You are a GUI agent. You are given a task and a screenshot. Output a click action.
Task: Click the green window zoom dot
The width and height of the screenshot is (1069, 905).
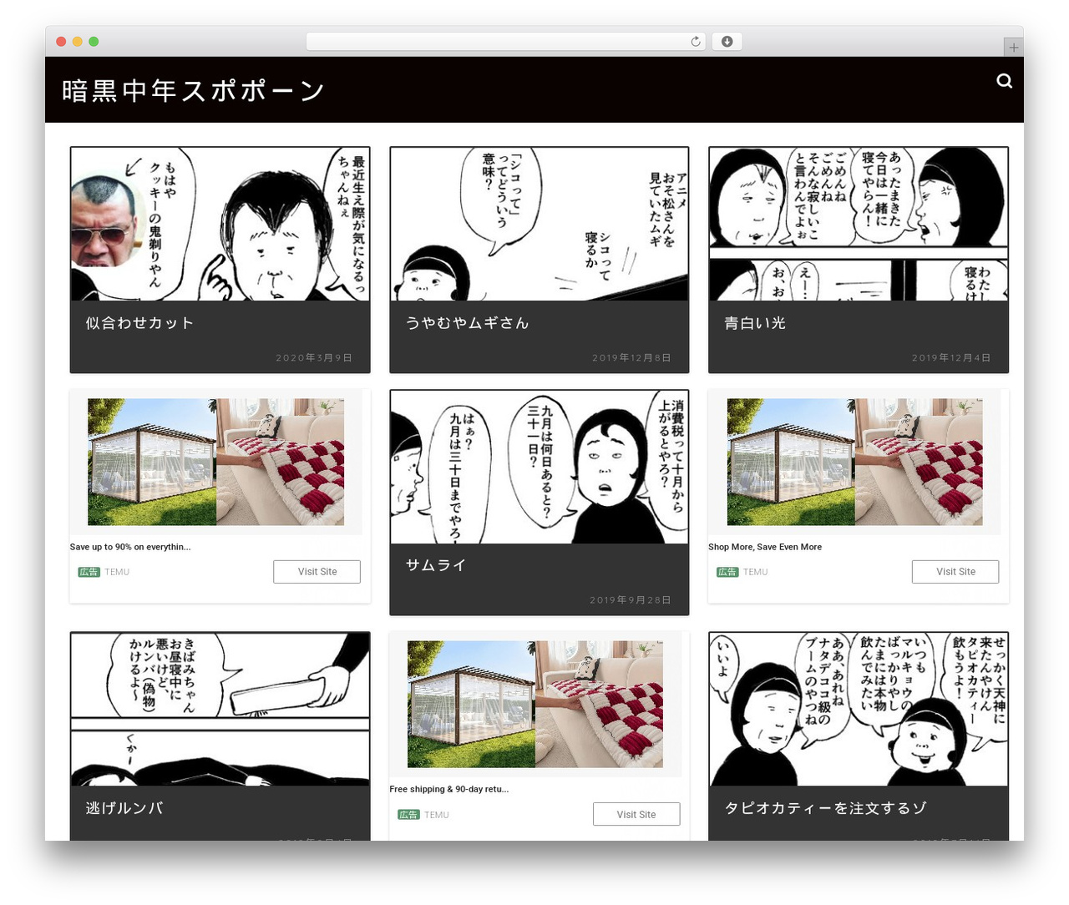94,42
